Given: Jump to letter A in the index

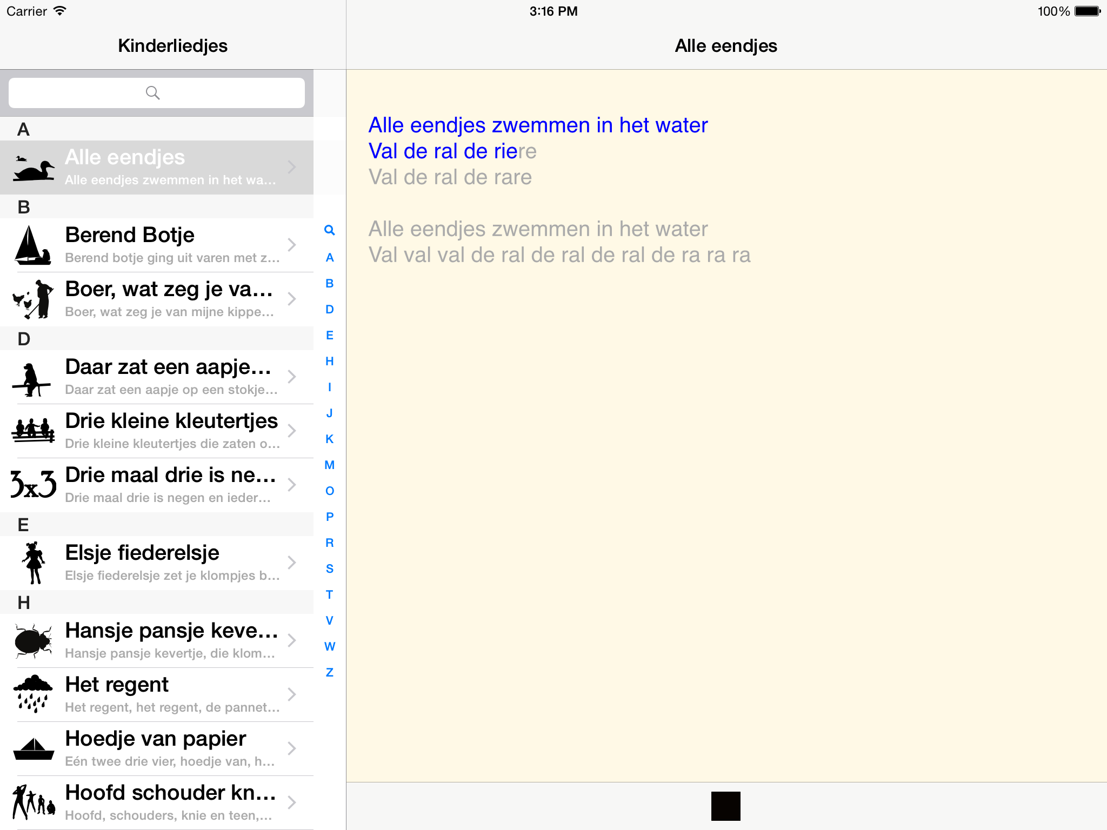Looking at the screenshot, I should coord(330,258).
